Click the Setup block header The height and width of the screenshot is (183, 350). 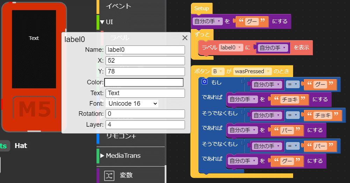[201, 8]
